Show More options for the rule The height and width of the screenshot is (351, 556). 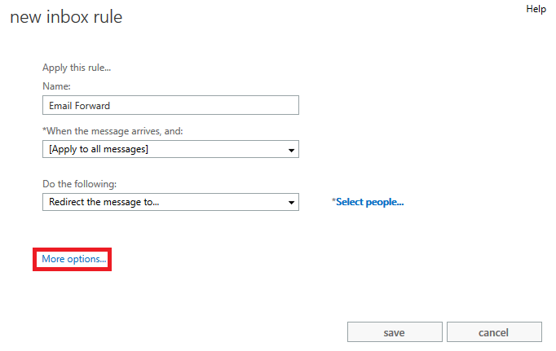pos(73,259)
